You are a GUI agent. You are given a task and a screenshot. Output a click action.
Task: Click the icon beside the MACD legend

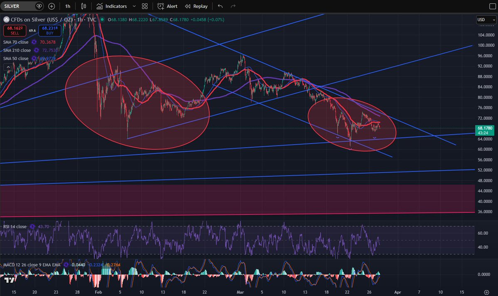pyautogui.click(x=66, y=264)
